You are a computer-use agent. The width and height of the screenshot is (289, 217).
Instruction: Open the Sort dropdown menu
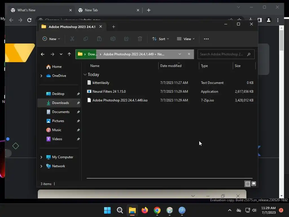[x=160, y=39]
